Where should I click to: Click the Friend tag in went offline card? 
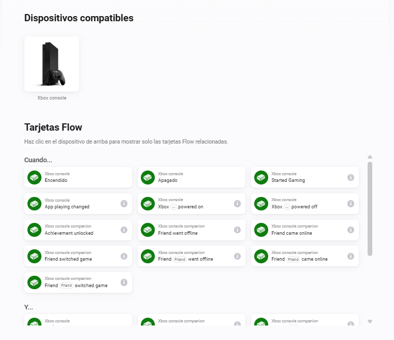[180, 259]
